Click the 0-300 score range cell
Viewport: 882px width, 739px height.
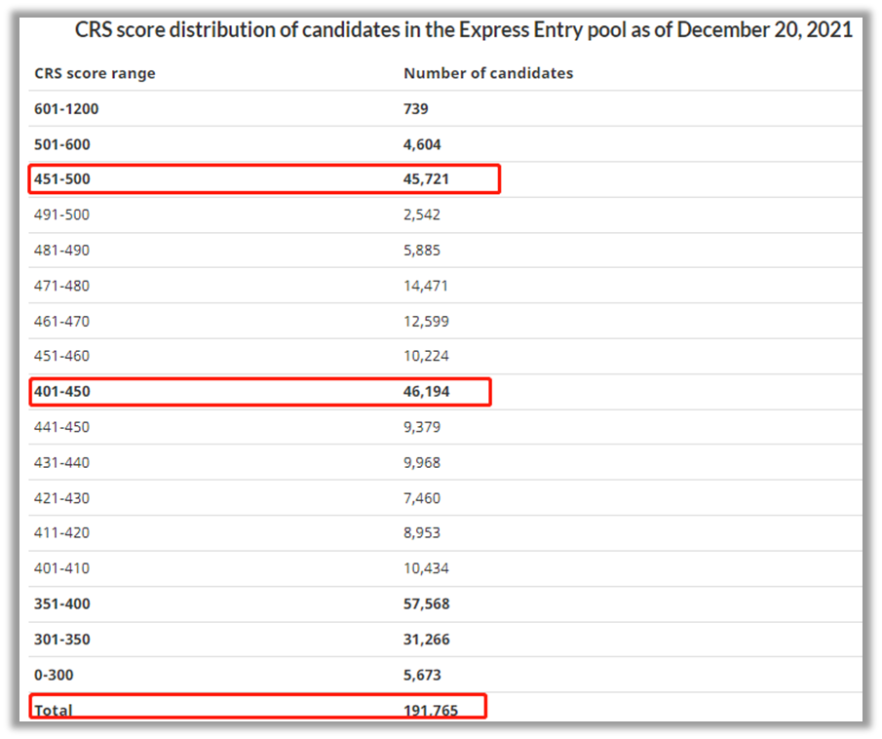point(54,675)
